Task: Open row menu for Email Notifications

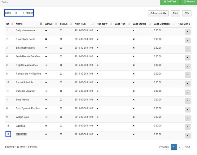Action: (188, 49)
